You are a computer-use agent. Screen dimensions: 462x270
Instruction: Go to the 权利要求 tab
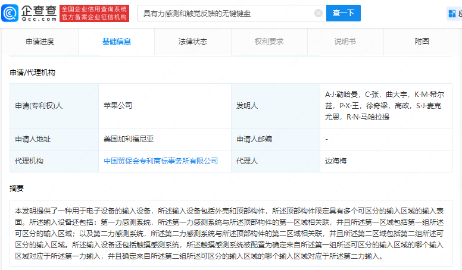coord(269,42)
